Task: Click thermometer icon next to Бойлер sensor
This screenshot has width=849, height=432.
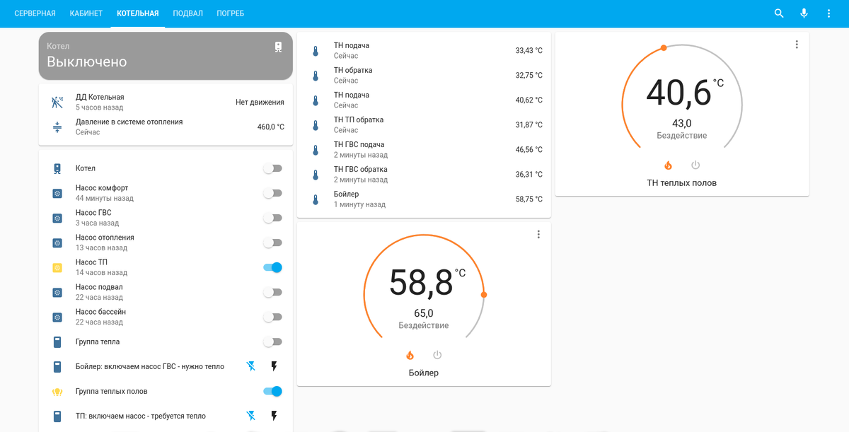Action: tap(316, 199)
